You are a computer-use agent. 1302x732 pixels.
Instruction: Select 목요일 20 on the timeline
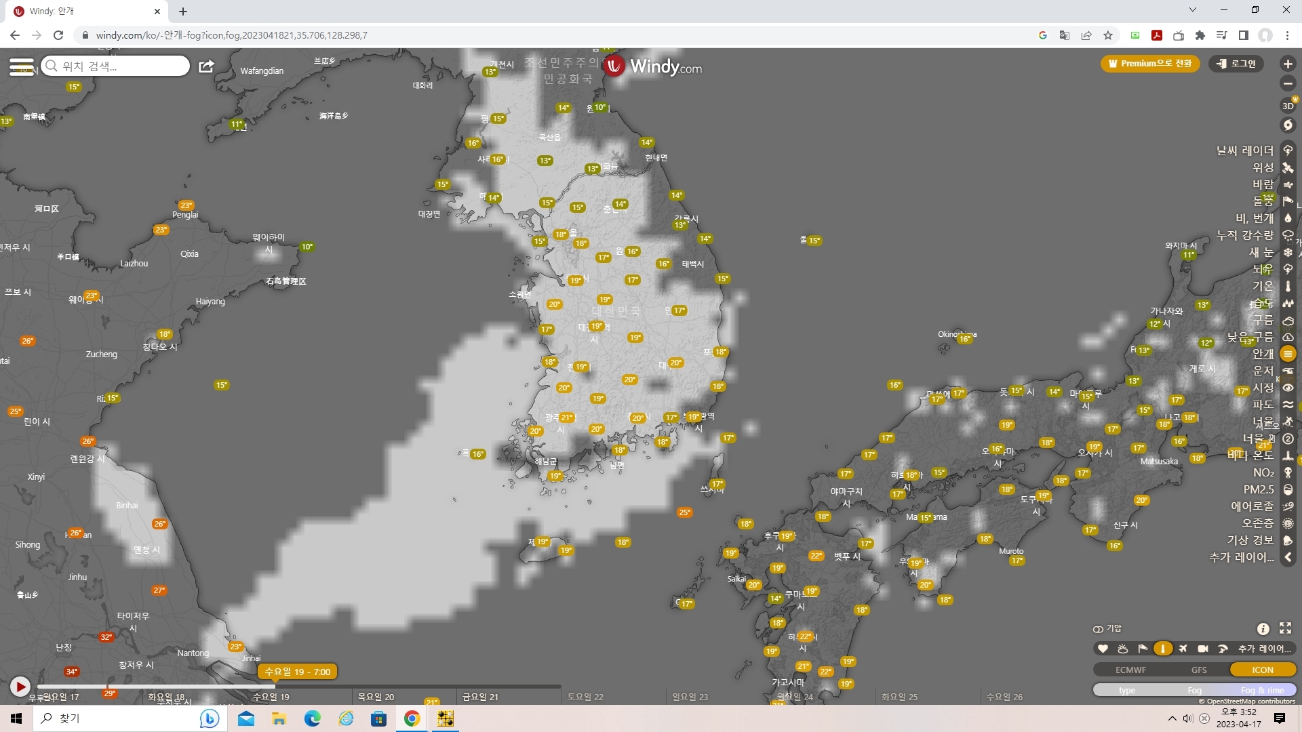(376, 697)
